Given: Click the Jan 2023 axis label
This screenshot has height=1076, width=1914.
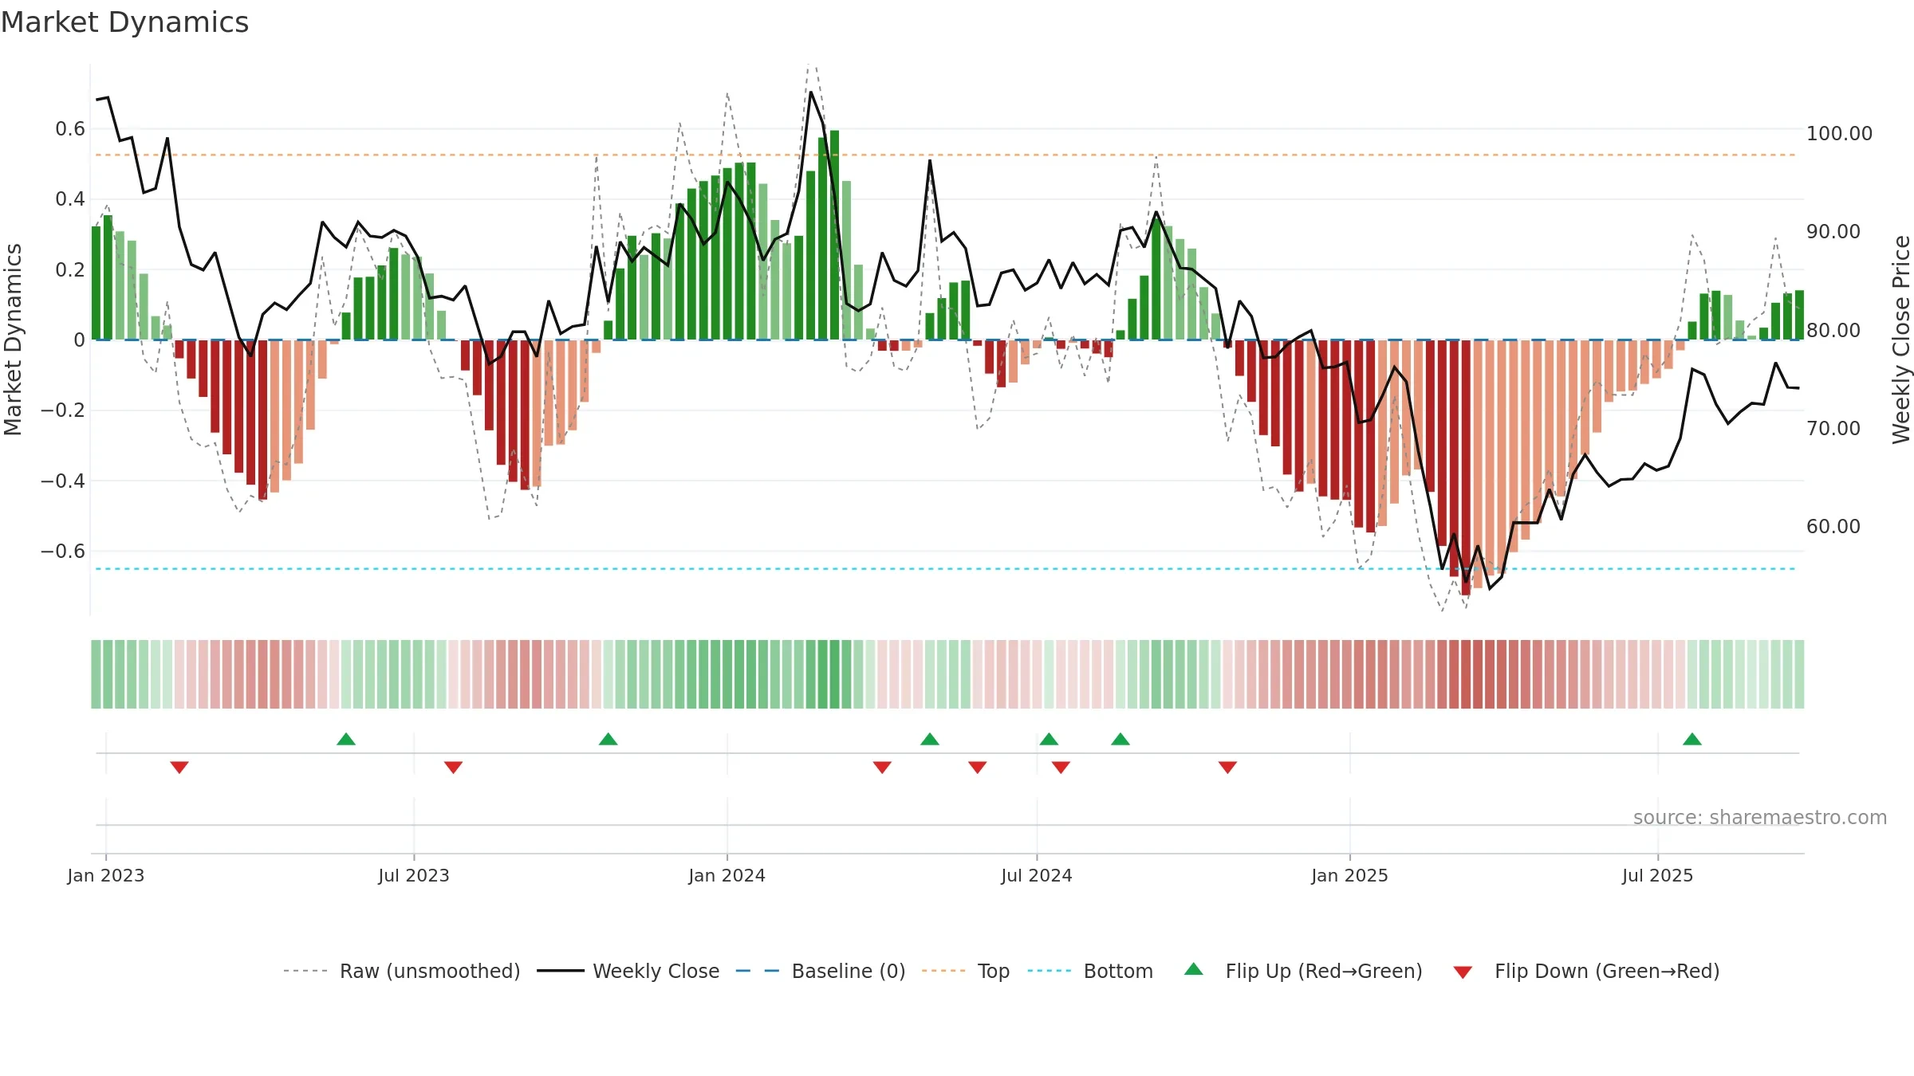Looking at the screenshot, I should coord(106,875).
